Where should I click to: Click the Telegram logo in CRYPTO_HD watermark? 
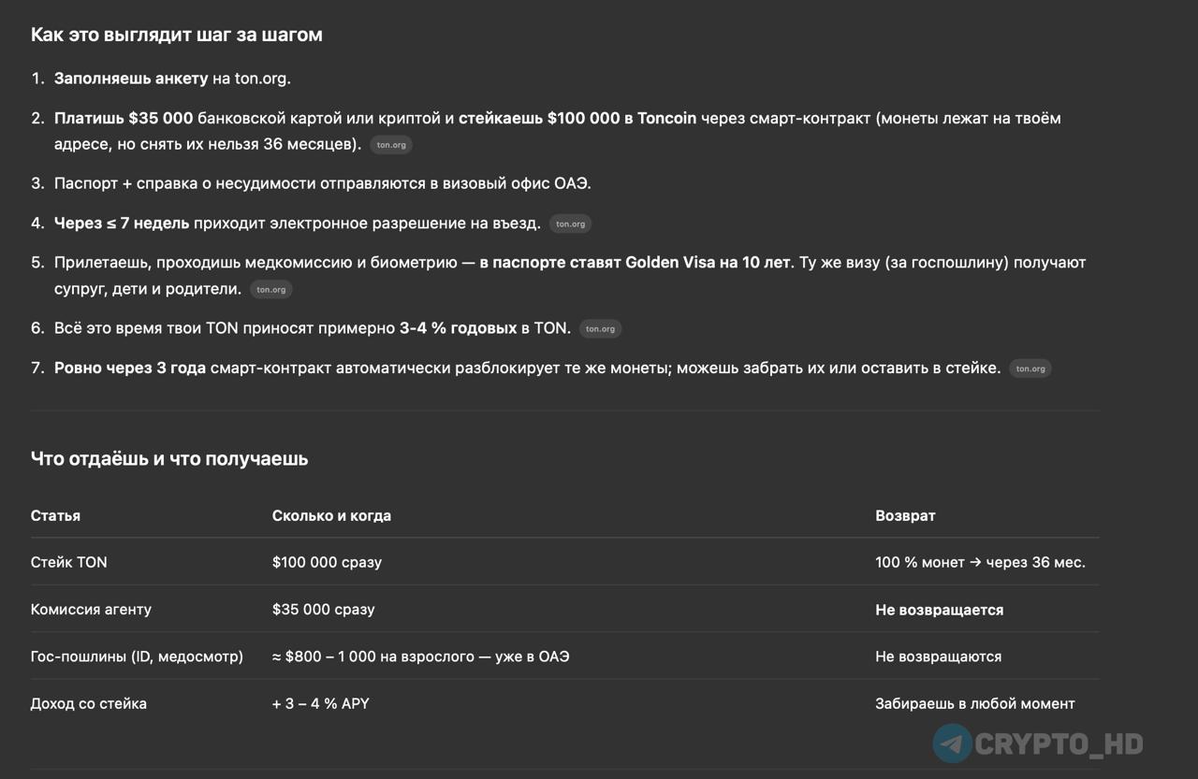952,744
